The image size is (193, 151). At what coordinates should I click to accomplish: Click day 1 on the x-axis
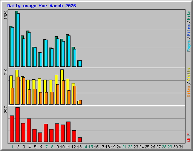tap(12, 147)
